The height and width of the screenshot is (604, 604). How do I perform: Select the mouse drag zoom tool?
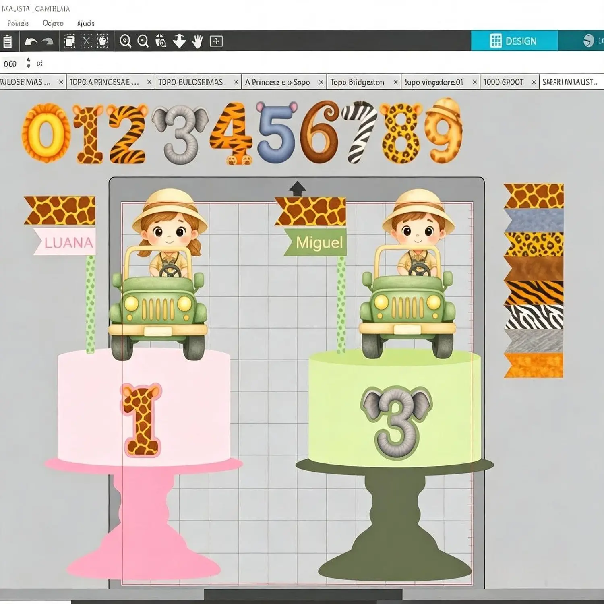pyautogui.click(x=161, y=41)
